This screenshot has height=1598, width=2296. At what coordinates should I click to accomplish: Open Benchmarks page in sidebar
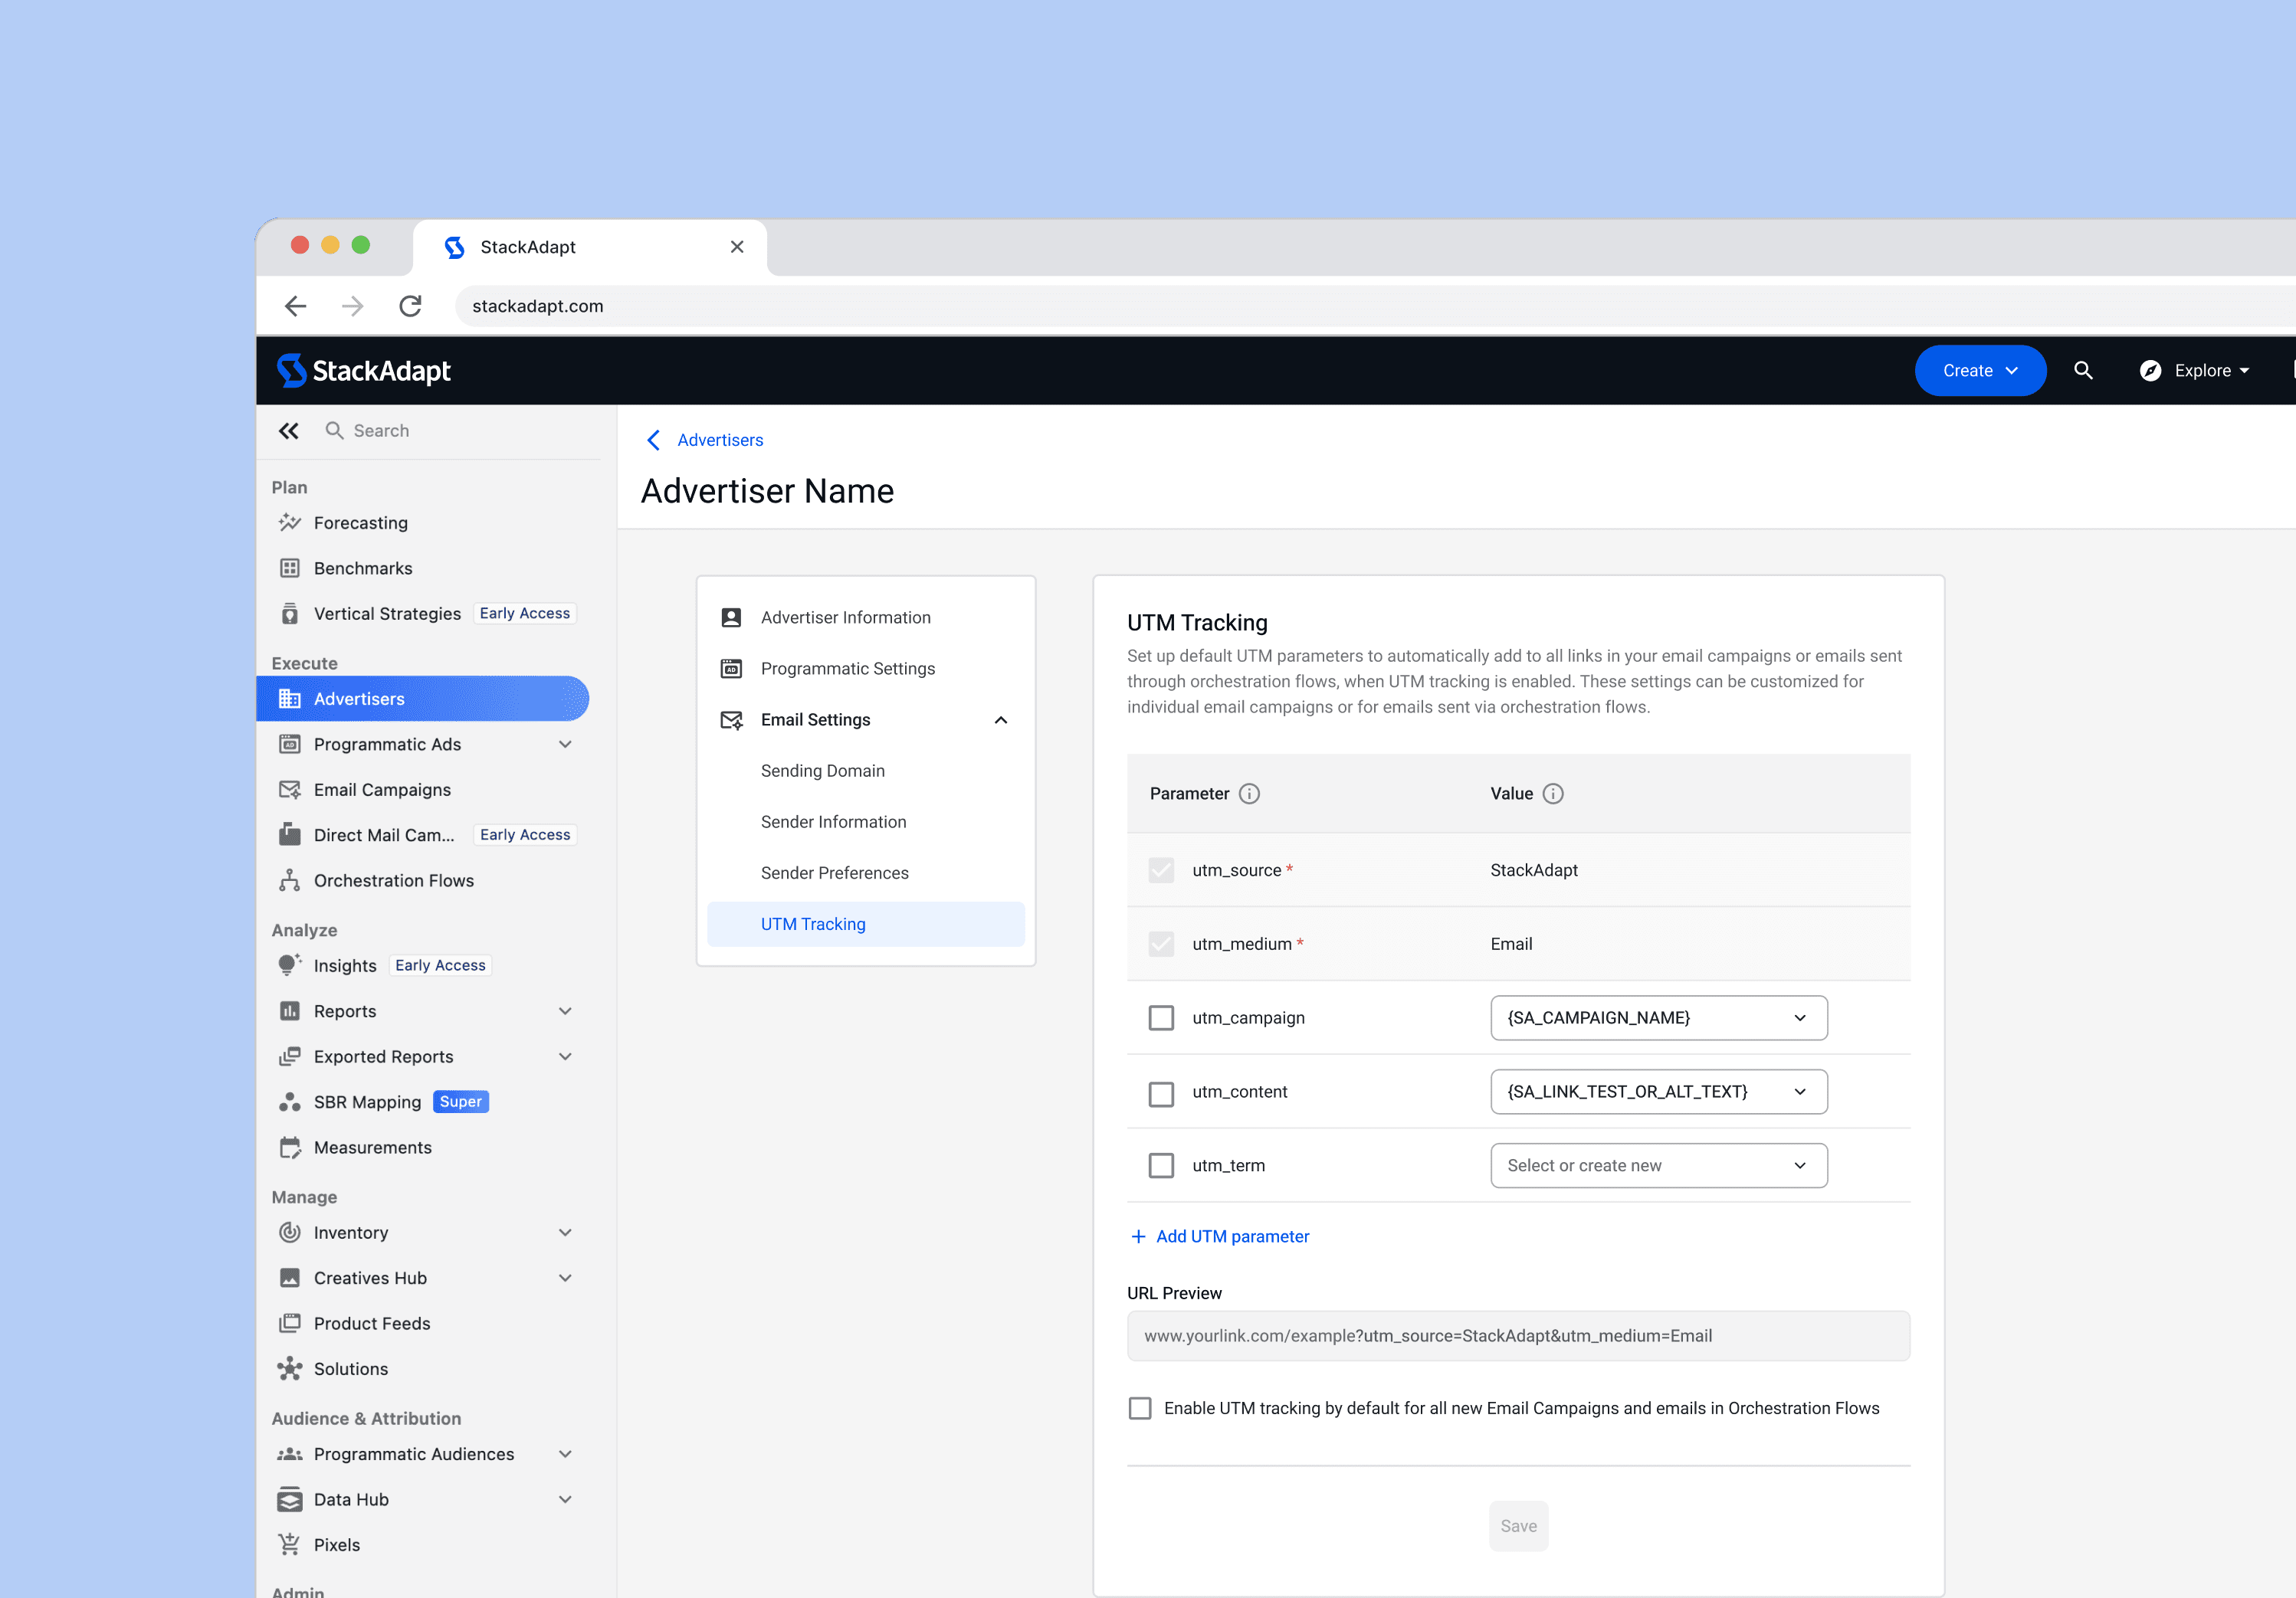click(x=363, y=568)
